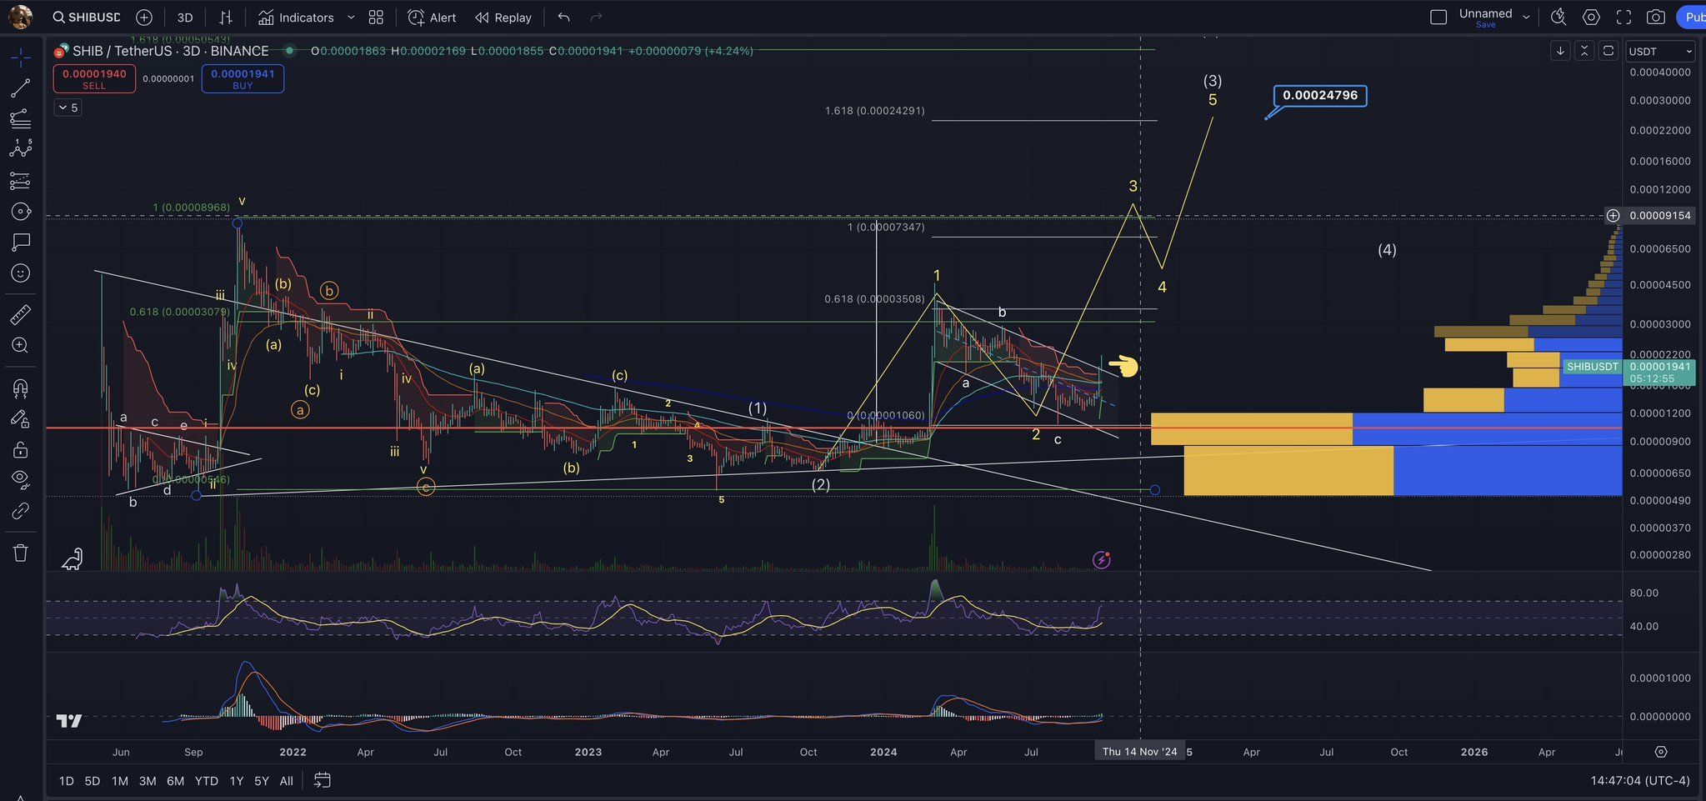This screenshot has width=1706, height=801.
Task: Toggle lock all drawings
Action: pyautogui.click(x=21, y=449)
